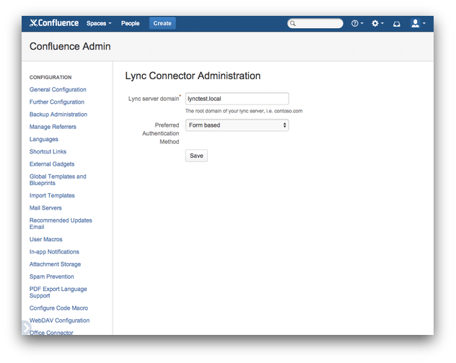Click the root domain hint text
The height and width of the screenshot is (363, 456).
click(x=244, y=111)
